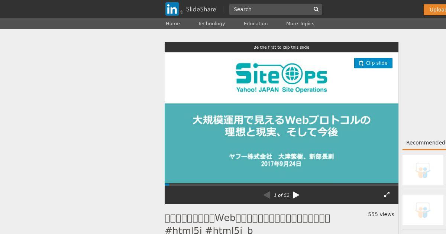Click the '1 of 52' slide counter
This screenshot has width=446, height=234.
(x=281, y=195)
